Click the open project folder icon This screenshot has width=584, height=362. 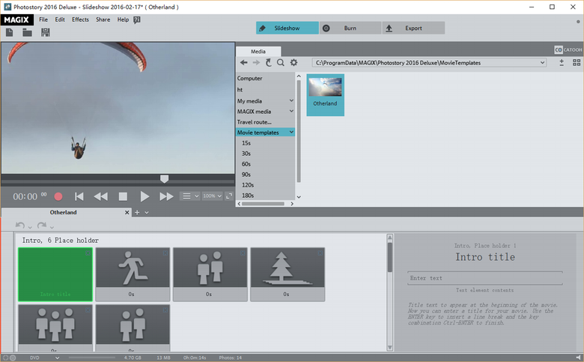(x=27, y=32)
